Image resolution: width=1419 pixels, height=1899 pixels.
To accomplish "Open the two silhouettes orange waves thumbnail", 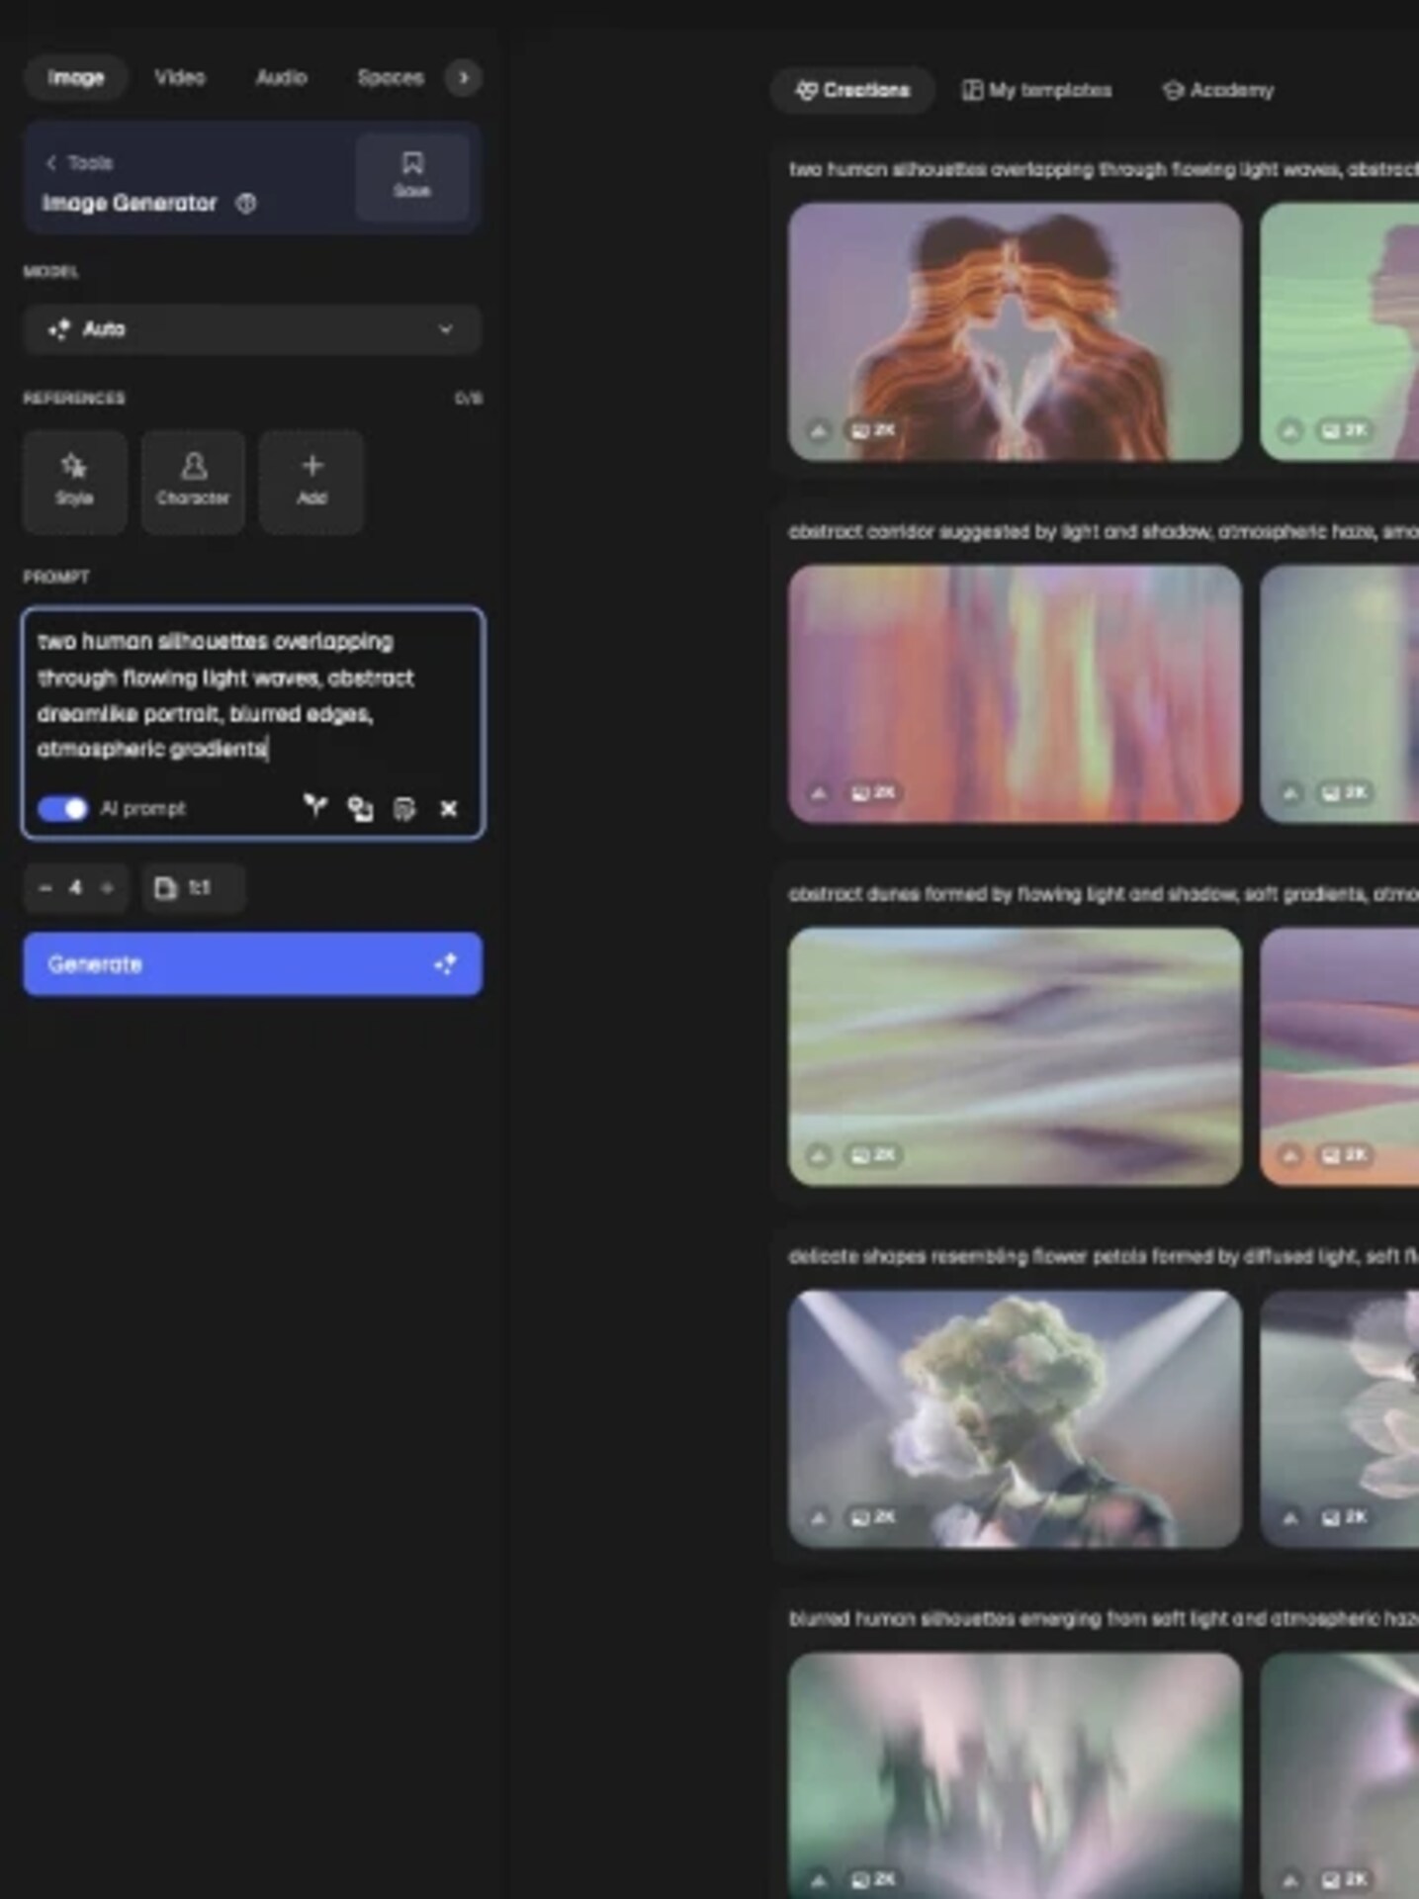I will pos(1015,331).
